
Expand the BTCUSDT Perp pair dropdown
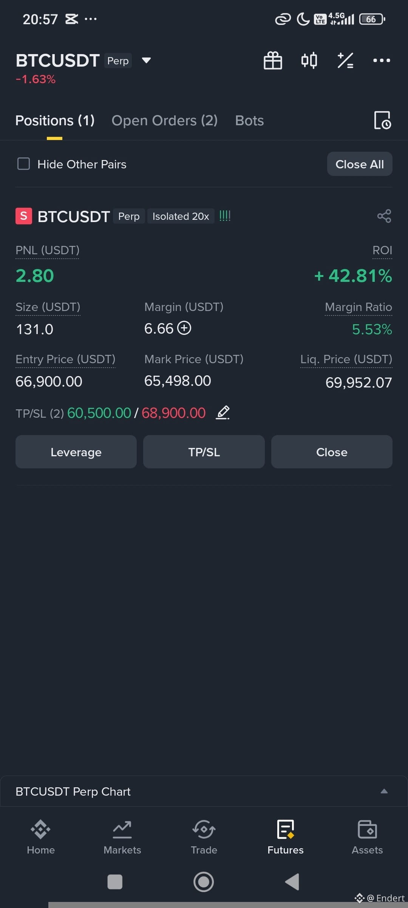point(146,61)
